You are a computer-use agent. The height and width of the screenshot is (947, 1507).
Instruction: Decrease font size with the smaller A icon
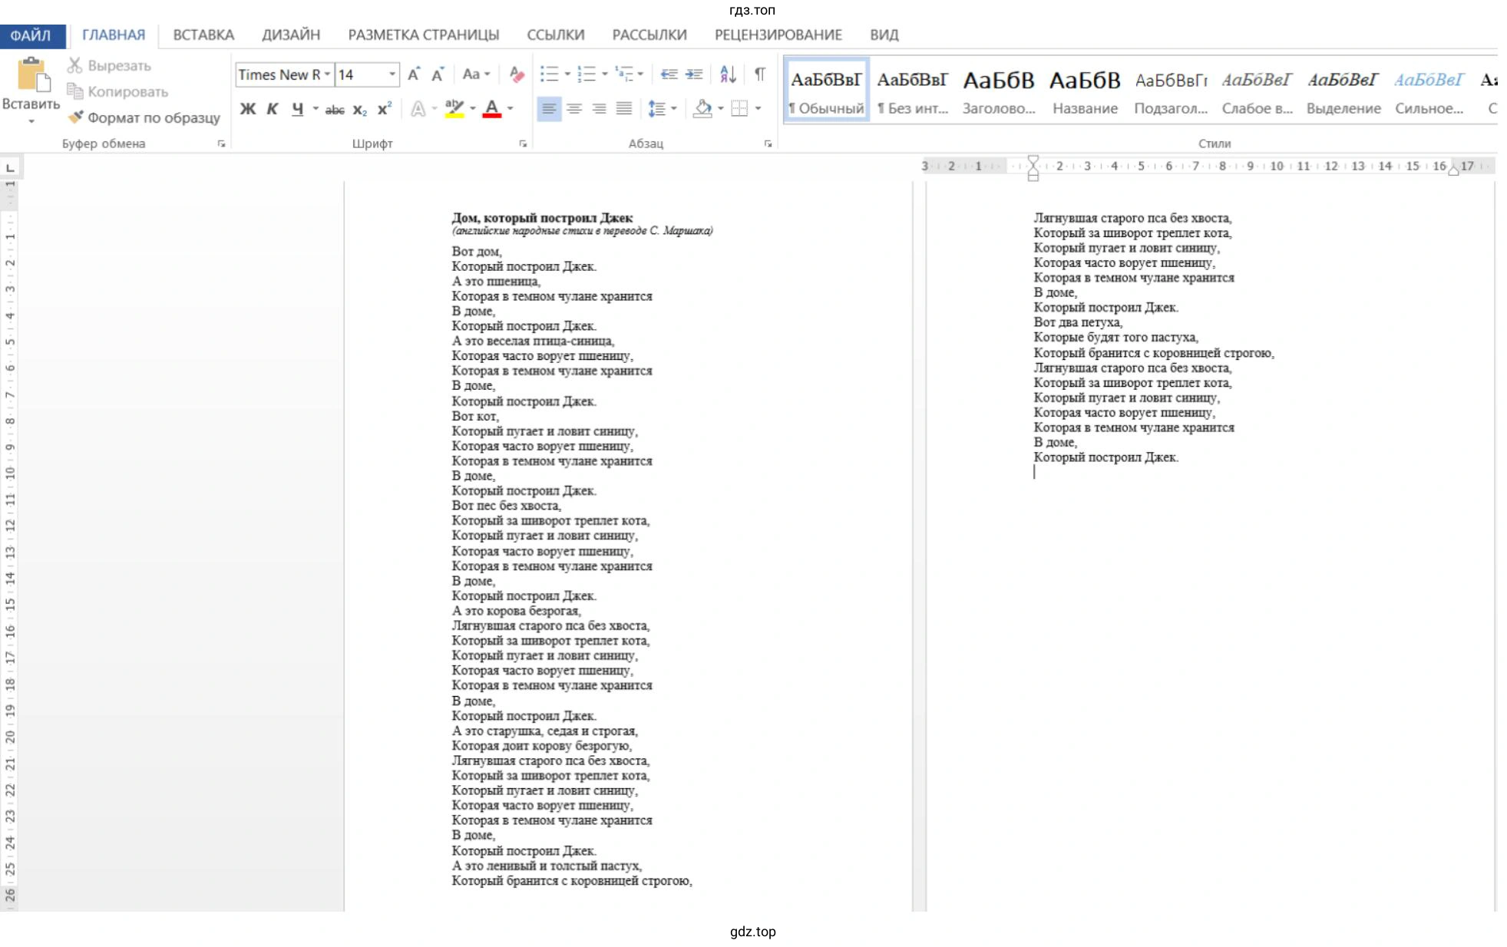click(438, 74)
